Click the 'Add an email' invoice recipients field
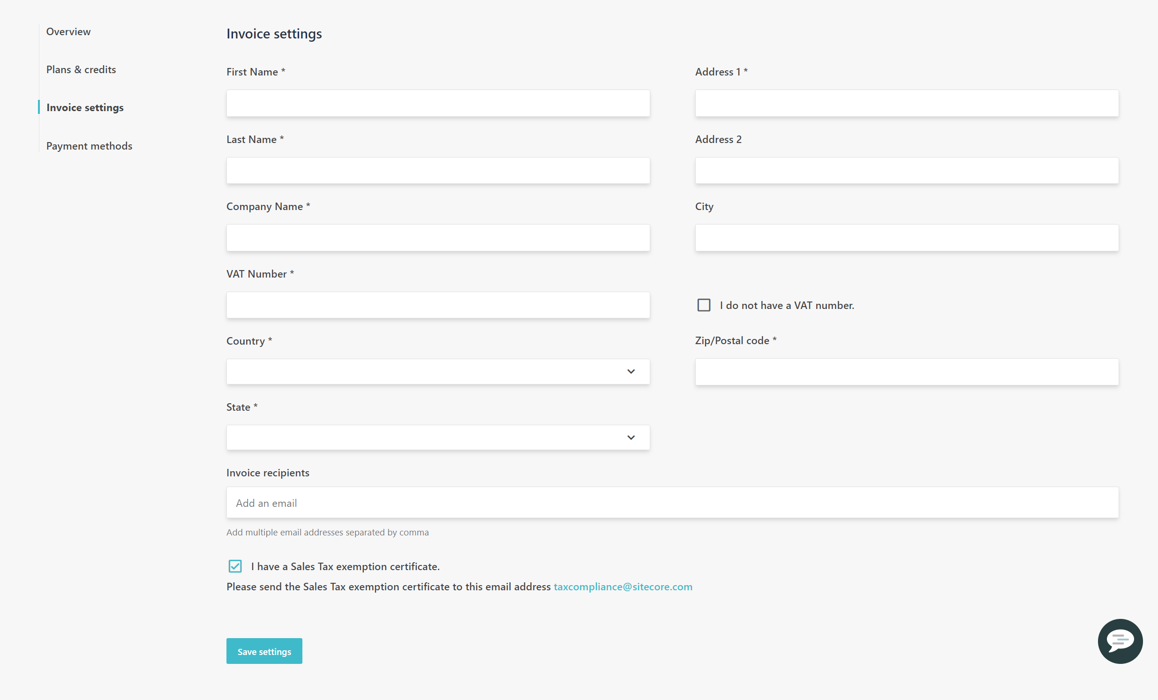Viewport: 1158px width, 700px height. (671, 502)
